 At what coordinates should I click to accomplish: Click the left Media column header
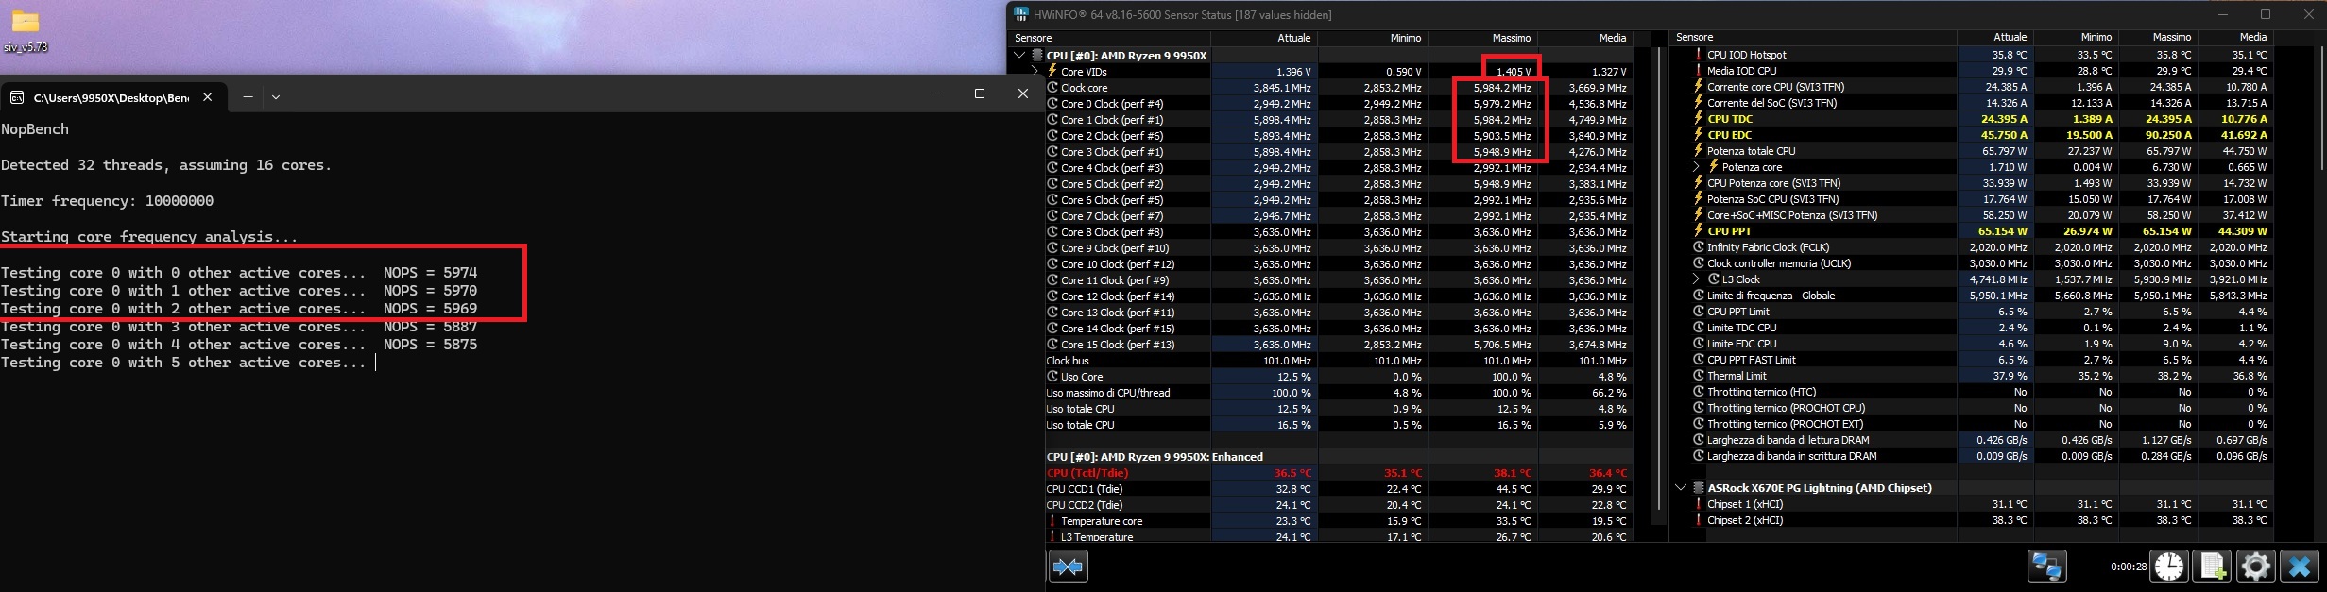point(1585,38)
